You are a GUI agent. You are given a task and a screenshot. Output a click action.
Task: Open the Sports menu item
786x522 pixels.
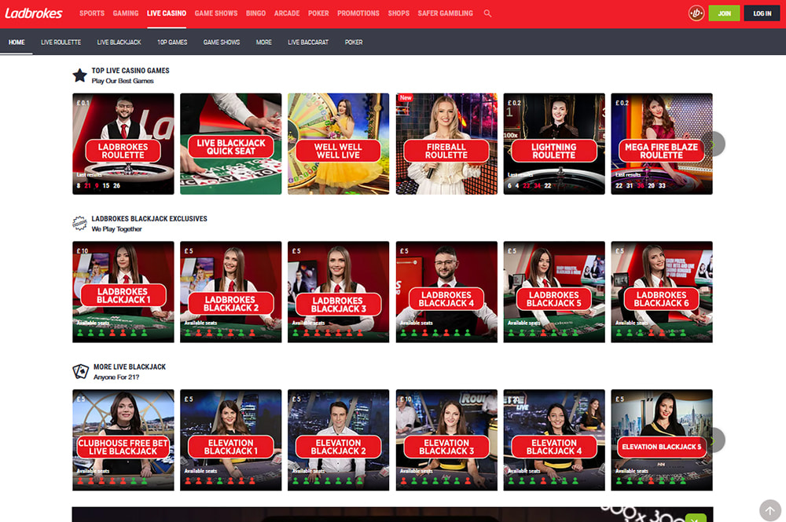pos(92,13)
